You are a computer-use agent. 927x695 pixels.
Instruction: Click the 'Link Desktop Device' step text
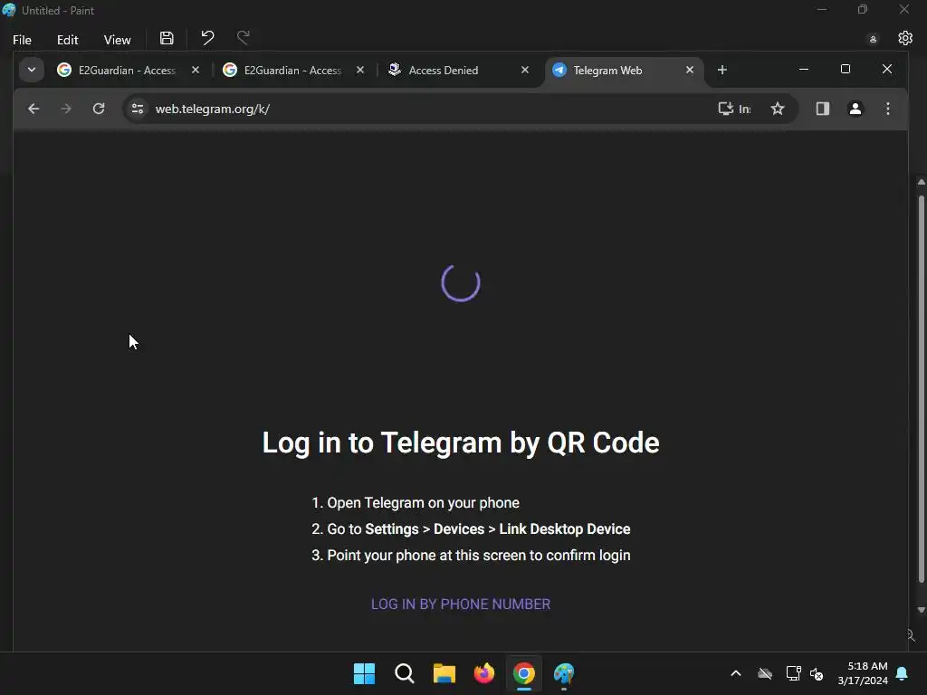tap(565, 528)
